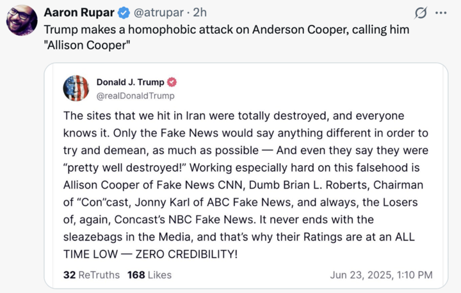Image resolution: width=461 pixels, height=293 pixels.
Task: Click the Aaron Rupar display name
Action: (x=79, y=12)
